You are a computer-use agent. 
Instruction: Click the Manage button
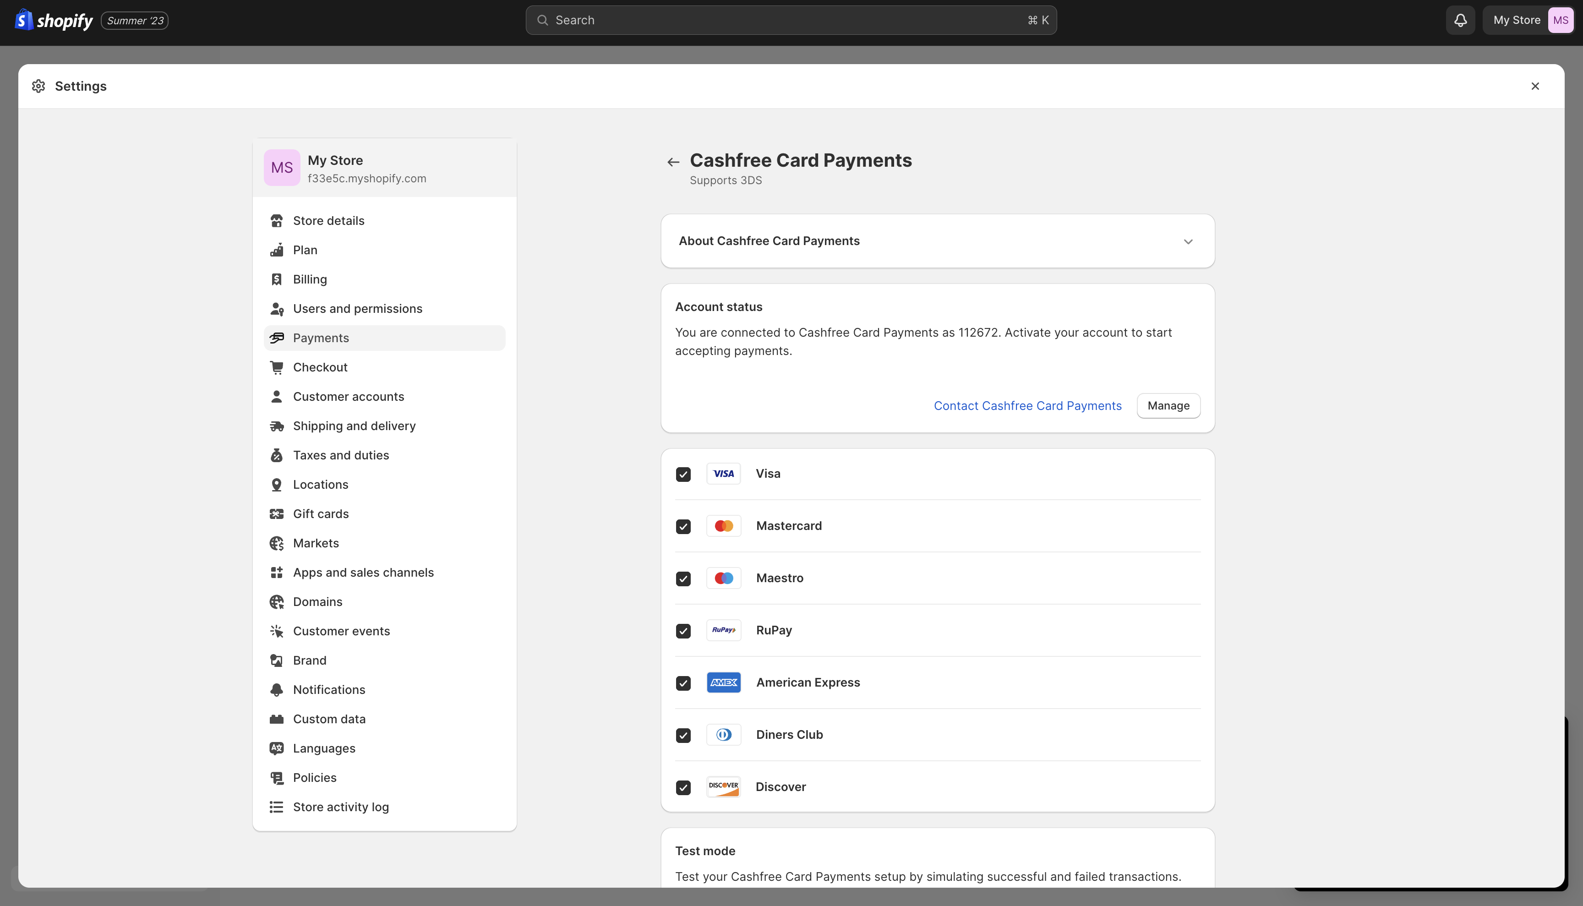point(1168,406)
